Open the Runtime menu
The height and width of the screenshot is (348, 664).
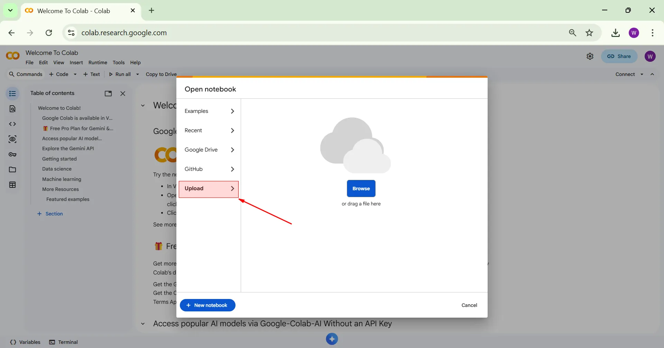pyautogui.click(x=98, y=62)
